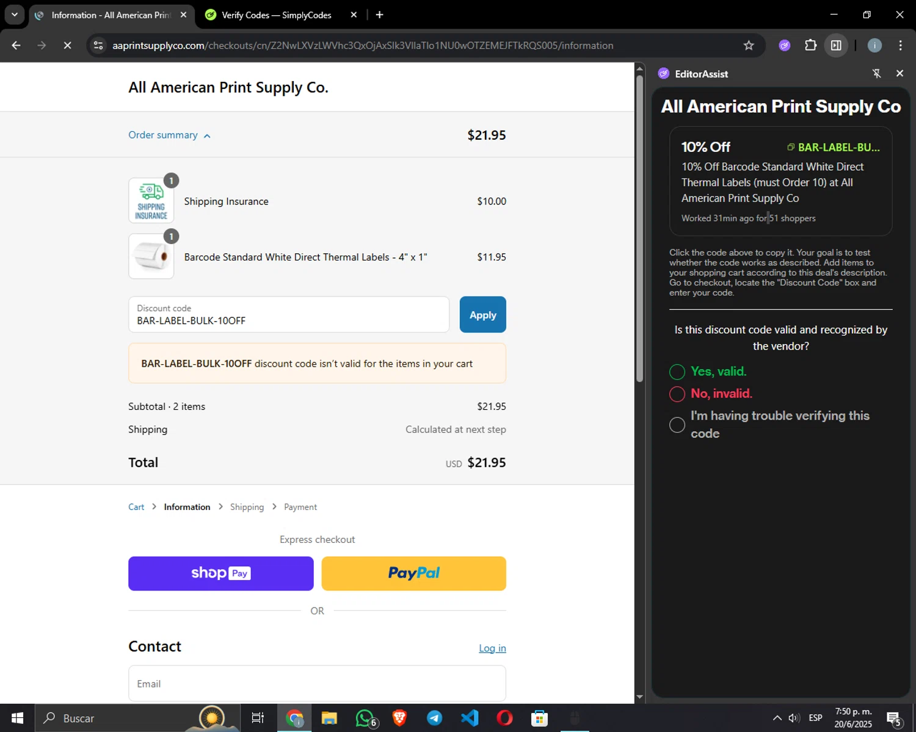Viewport: 916px width, 732px height.
Task: Open the Extensions puzzle icon
Action: [810, 45]
